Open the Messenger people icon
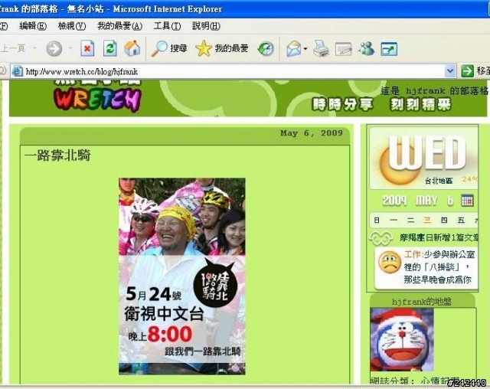 pyautogui.click(x=366, y=49)
